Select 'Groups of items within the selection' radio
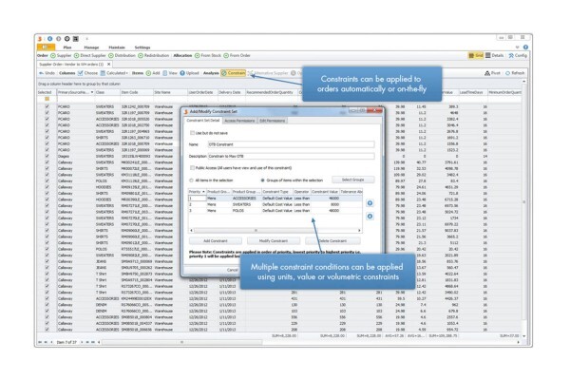 pyautogui.click(x=262, y=180)
